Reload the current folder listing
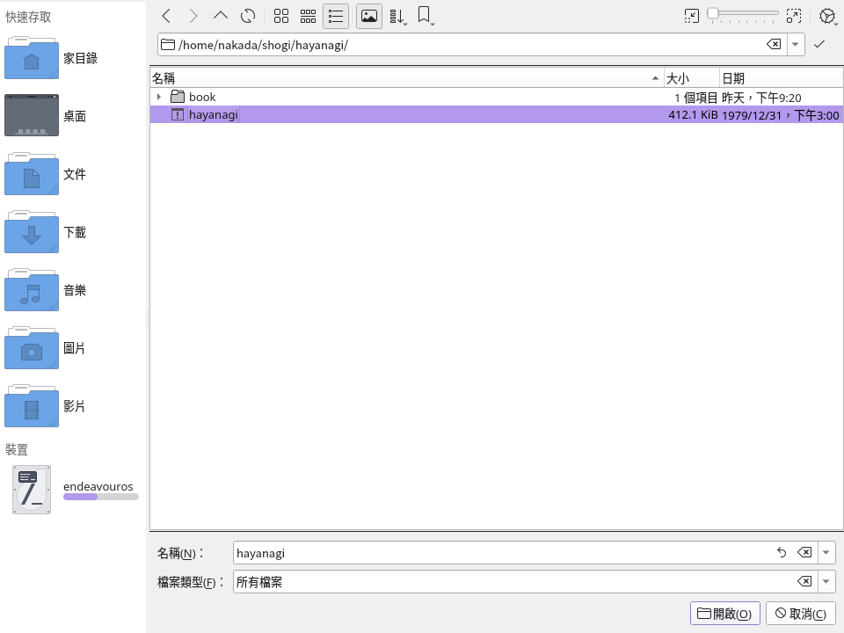The width and height of the screenshot is (844, 633). coord(248,16)
